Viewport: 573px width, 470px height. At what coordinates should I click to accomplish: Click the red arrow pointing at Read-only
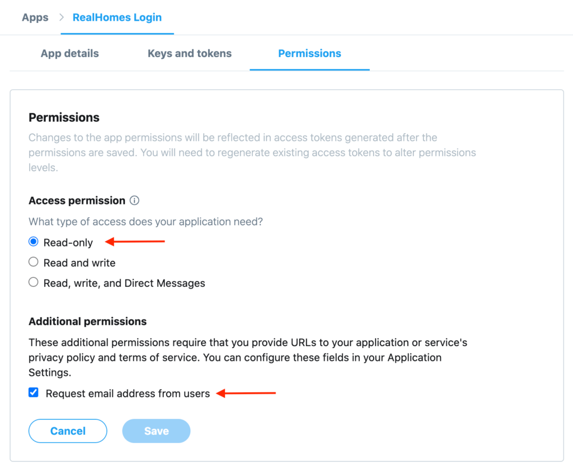135,242
